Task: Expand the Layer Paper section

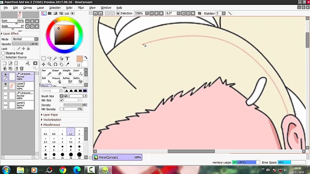Action: click(x=50, y=115)
